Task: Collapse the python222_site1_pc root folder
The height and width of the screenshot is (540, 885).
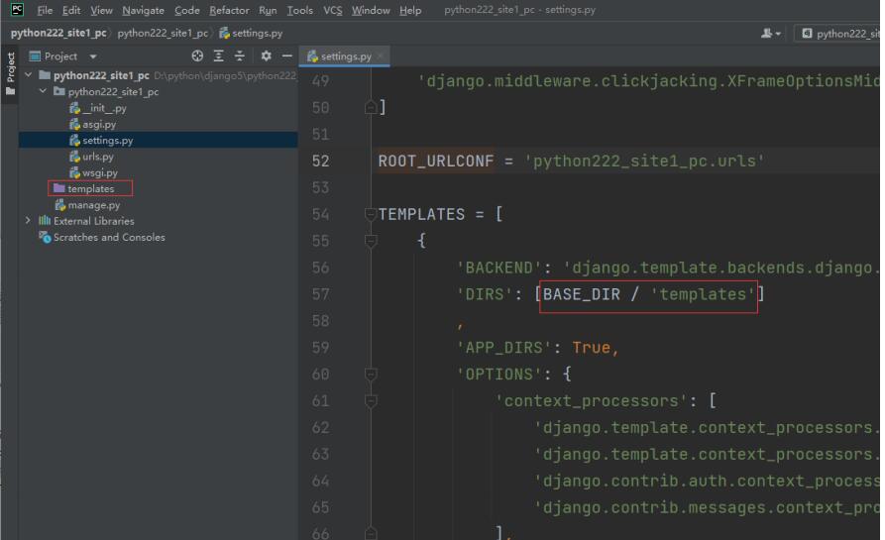Action: [28, 75]
